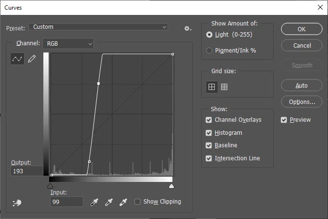Image resolution: width=328 pixels, height=219 pixels.
Task: Enable Show Clipping checkbox
Action: 137,202
